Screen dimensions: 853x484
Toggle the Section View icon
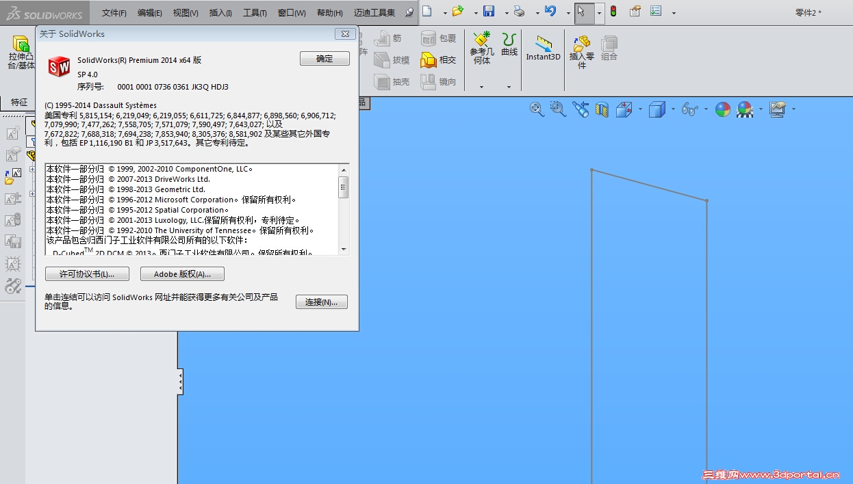[x=602, y=109]
